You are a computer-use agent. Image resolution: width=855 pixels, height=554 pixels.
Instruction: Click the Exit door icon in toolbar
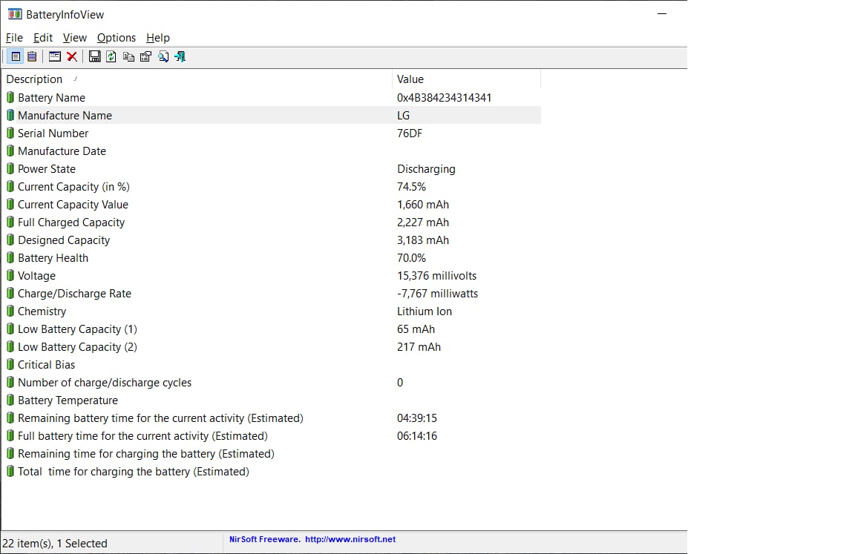click(x=180, y=56)
